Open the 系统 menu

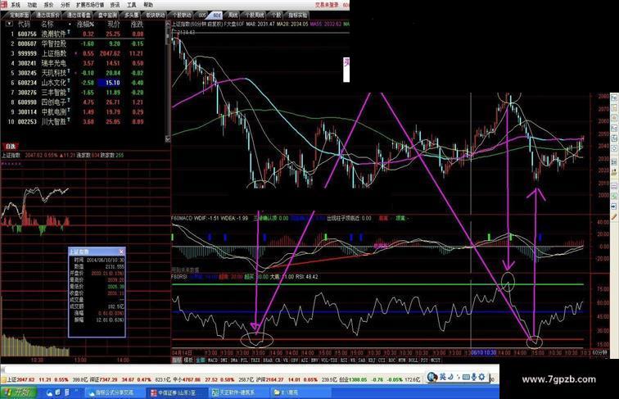point(16,5)
